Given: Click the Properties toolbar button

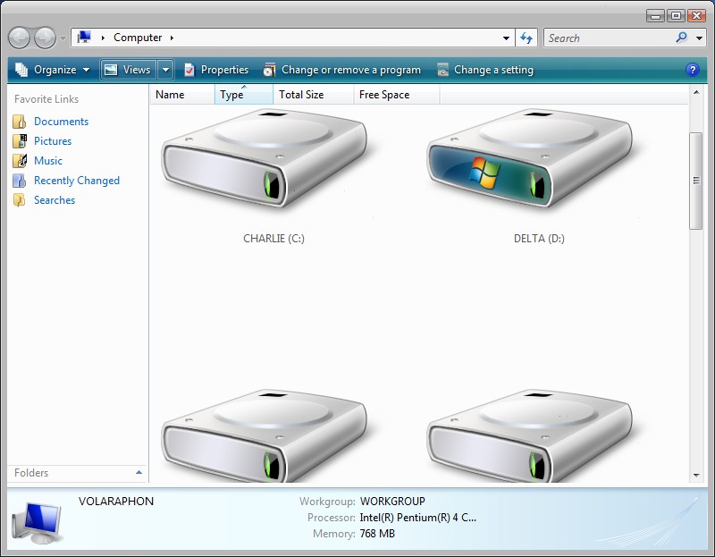Looking at the screenshot, I should [x=216, y=70].
